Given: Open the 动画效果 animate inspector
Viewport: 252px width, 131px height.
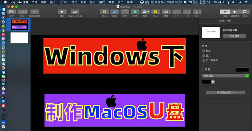Looking at the screenshot, I should point(235,12).
